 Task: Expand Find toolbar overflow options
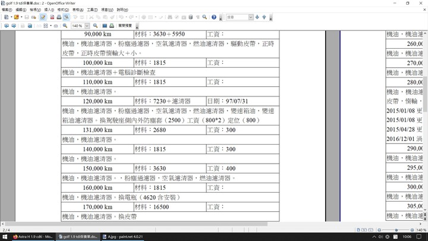[270, 18]
